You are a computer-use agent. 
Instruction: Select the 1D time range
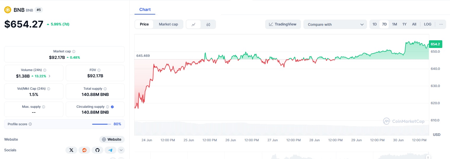(375, 24)
